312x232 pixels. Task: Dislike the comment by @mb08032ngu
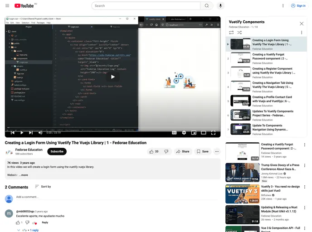pos(28,222)
